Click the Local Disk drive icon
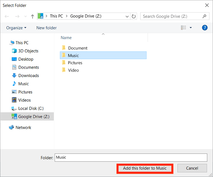The image size is (213, 177). (14, 109)
